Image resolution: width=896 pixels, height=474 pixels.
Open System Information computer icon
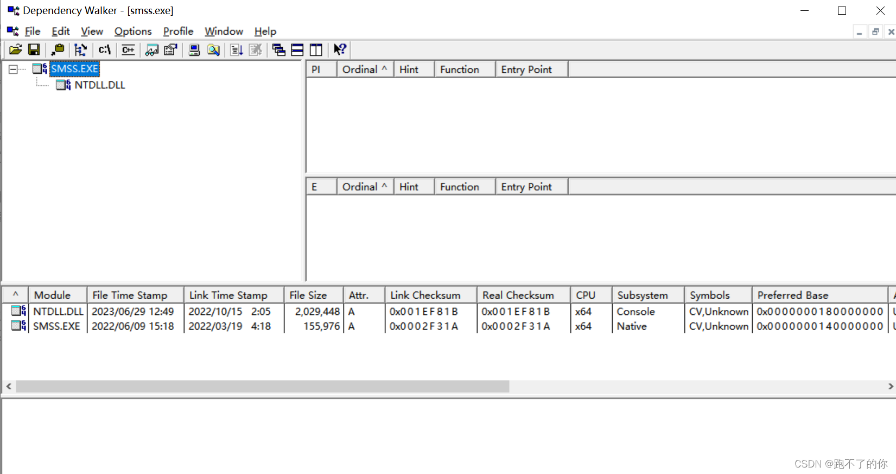coord(194,50)
